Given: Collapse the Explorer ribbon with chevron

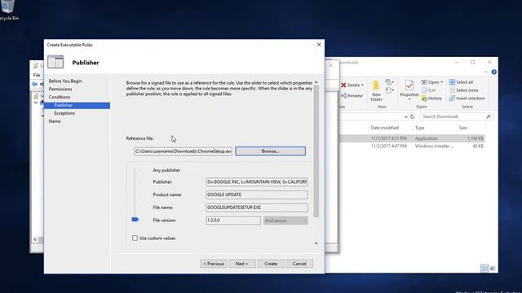Looking at the screenshot, I should coord(486,72).
